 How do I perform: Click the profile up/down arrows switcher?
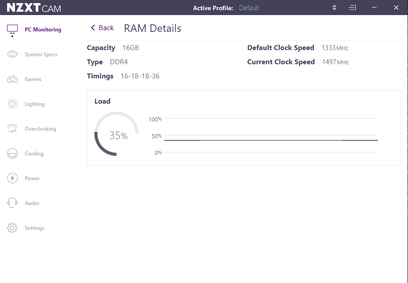pyautogui.click(x=334, y=8)
